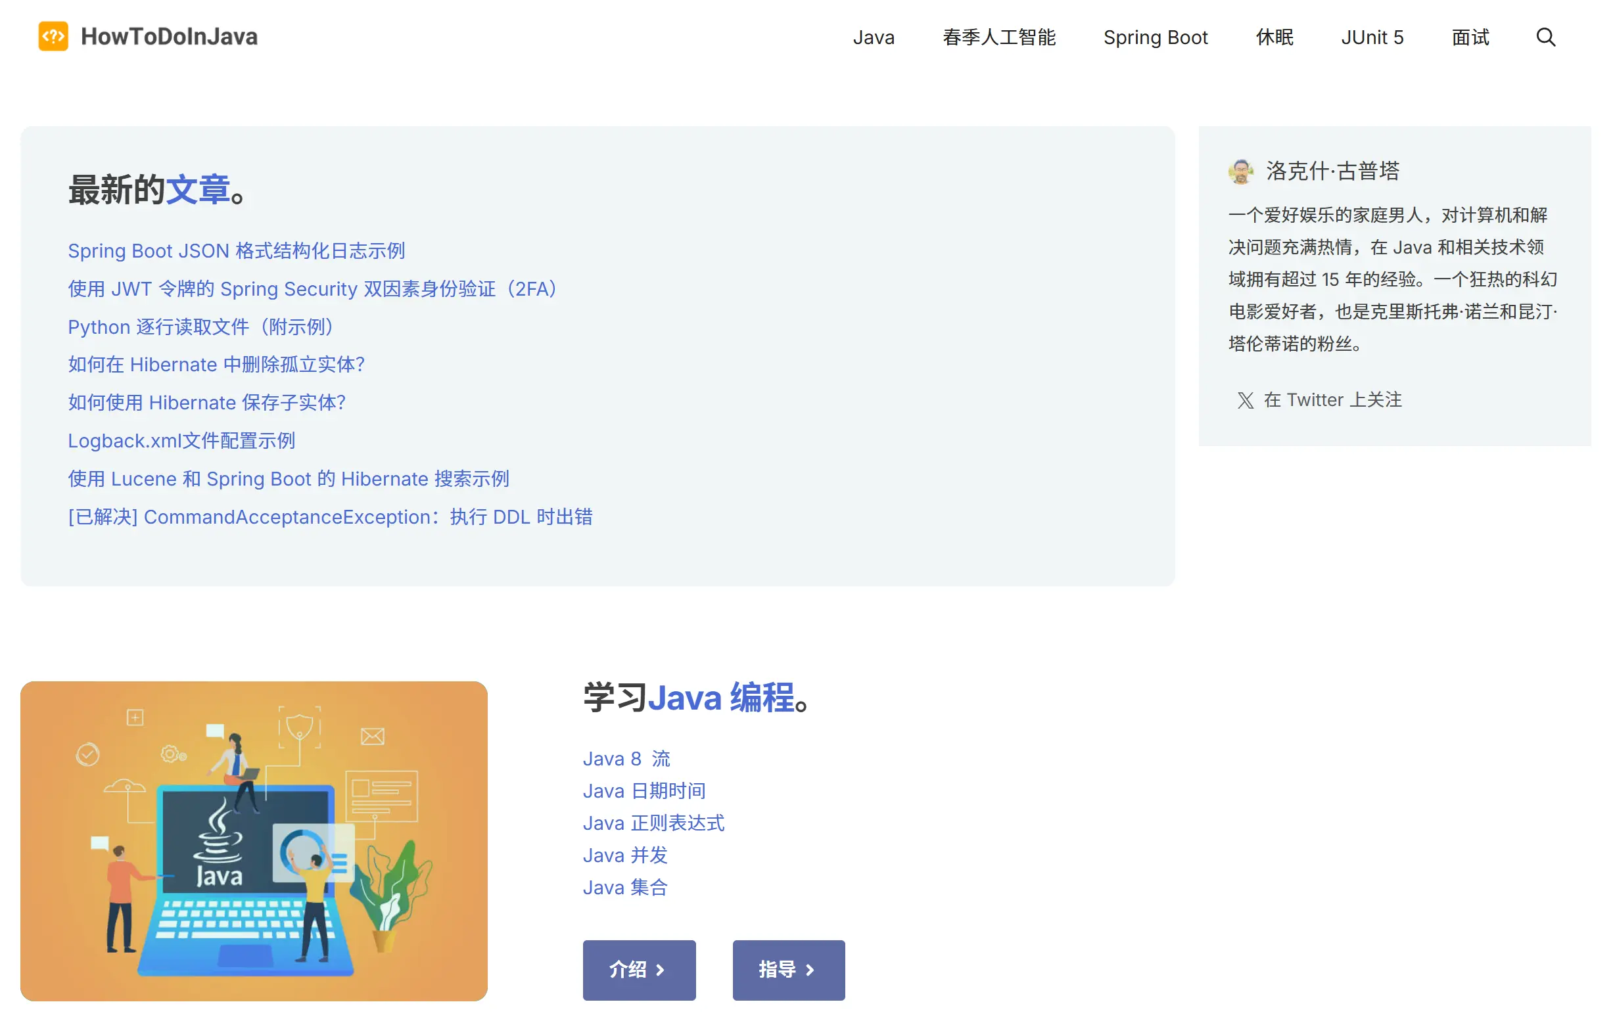Open Spring Boot JSON 格式结构化日志示例 article
1613x1023 pixels.
point(236,251)
